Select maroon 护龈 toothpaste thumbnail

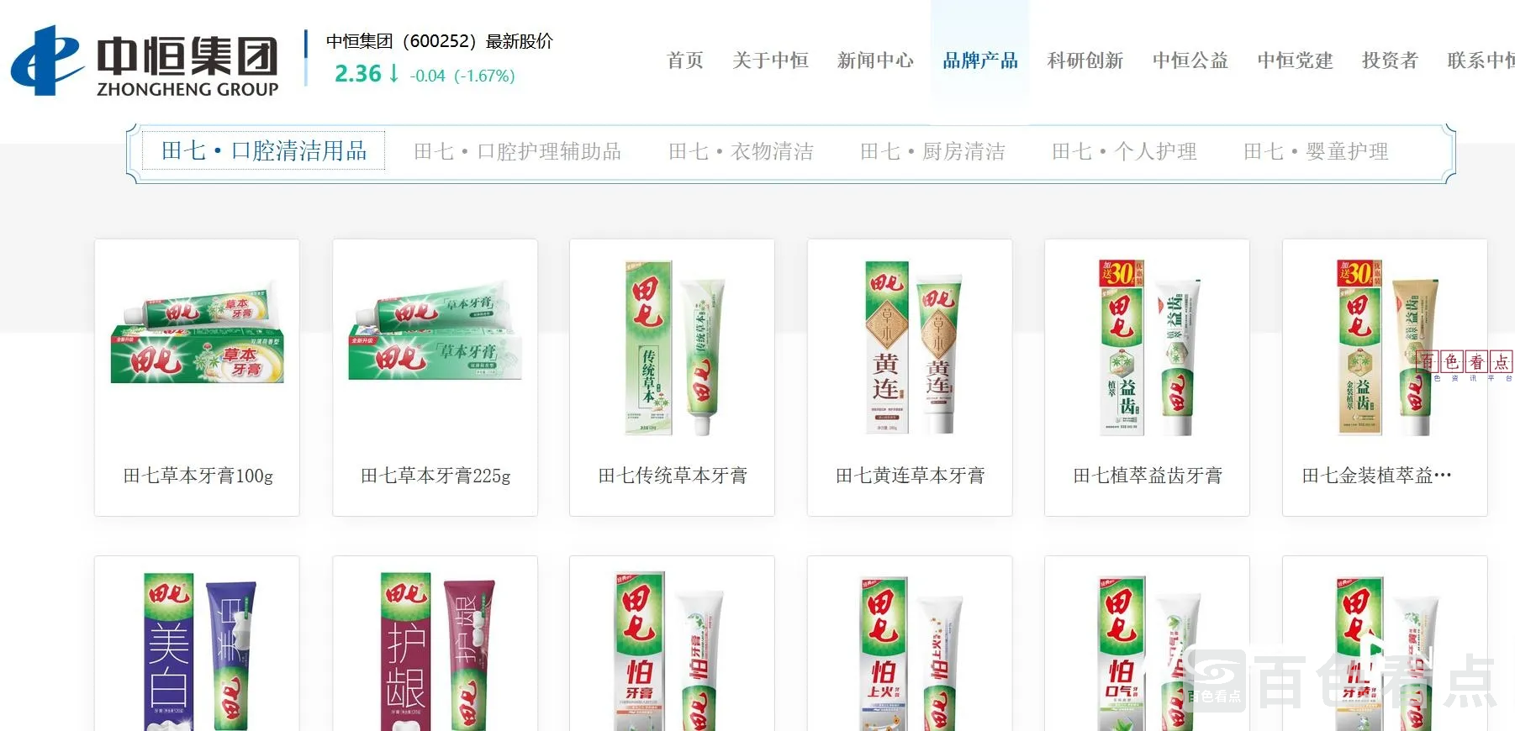(x=436, y=652)
